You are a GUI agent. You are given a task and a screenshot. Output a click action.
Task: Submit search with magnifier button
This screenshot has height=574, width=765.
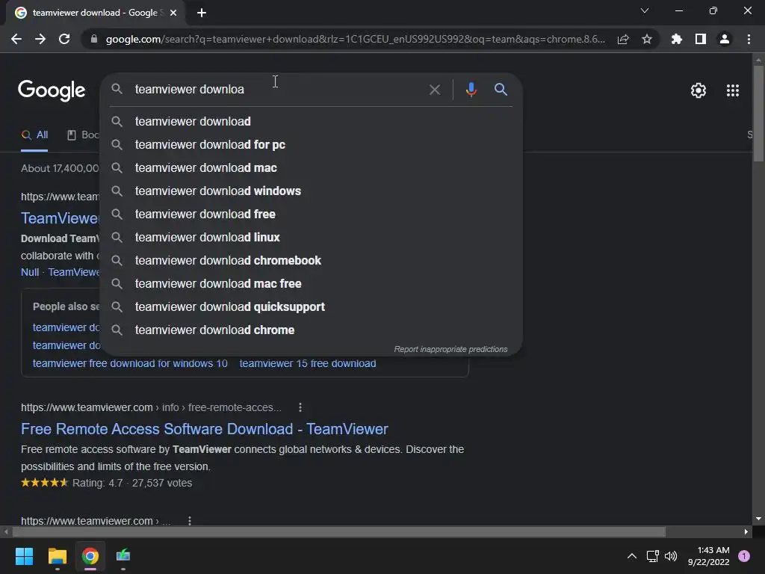pyautogui.click(x=501, y=90)
